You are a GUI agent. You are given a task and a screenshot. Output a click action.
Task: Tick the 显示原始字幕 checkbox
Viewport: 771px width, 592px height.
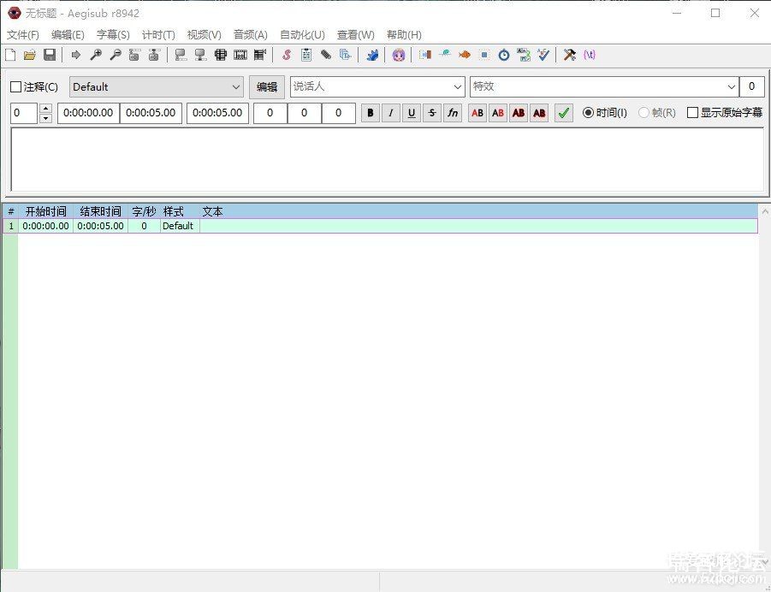[x=692, y=113]
